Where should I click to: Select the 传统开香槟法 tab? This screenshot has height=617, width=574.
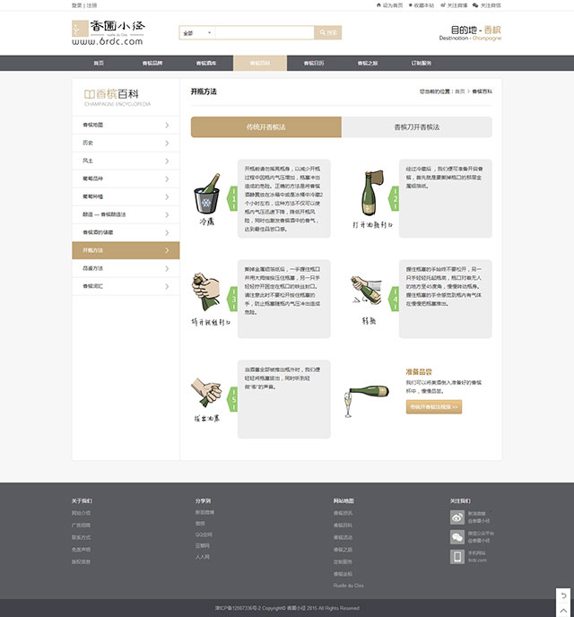pyautogui.click(x=266, y=127)
